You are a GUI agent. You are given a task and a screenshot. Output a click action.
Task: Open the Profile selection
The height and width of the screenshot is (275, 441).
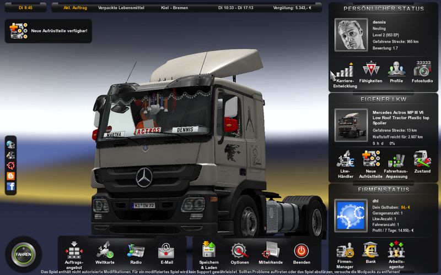point(396,72)
